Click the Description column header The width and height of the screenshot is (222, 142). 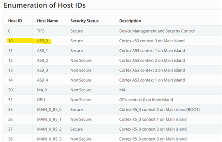coord(130,21)
